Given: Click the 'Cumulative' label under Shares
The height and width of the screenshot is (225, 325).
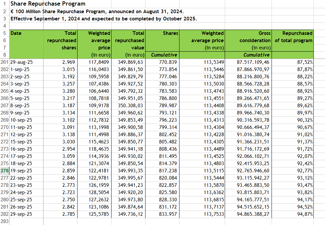Looking at the screenshot, I should [164, 55].
